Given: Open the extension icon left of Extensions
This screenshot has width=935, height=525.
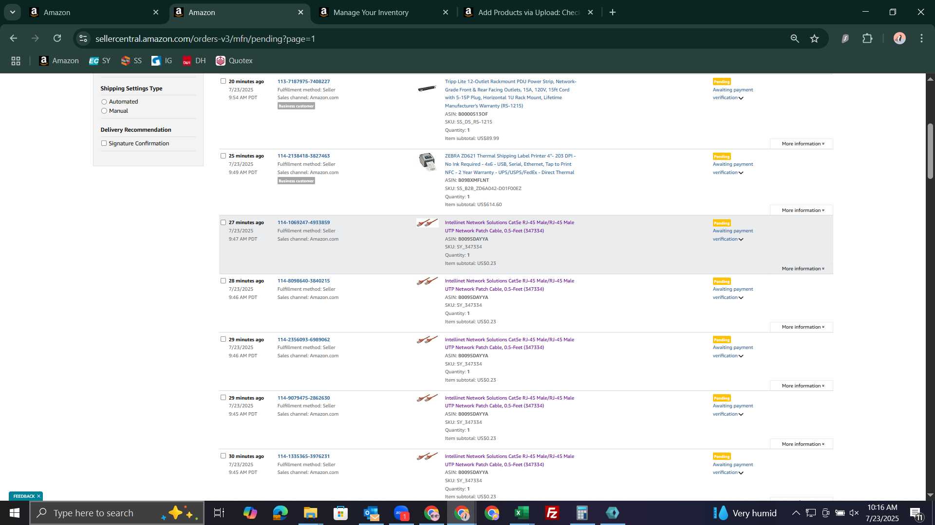Looking at the screenshot, I should click(845, 38).
